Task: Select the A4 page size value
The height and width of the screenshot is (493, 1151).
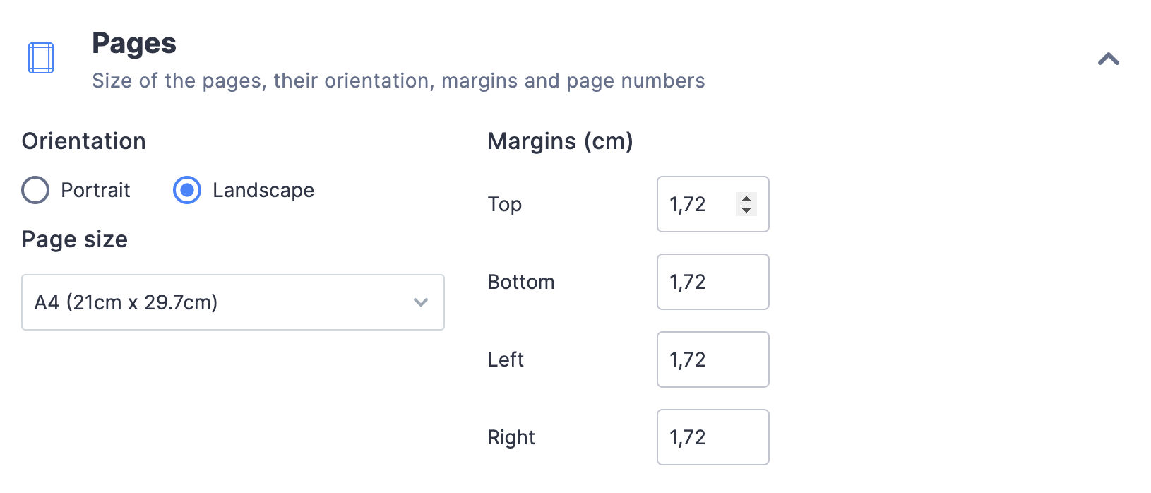Action: (126, 302)
